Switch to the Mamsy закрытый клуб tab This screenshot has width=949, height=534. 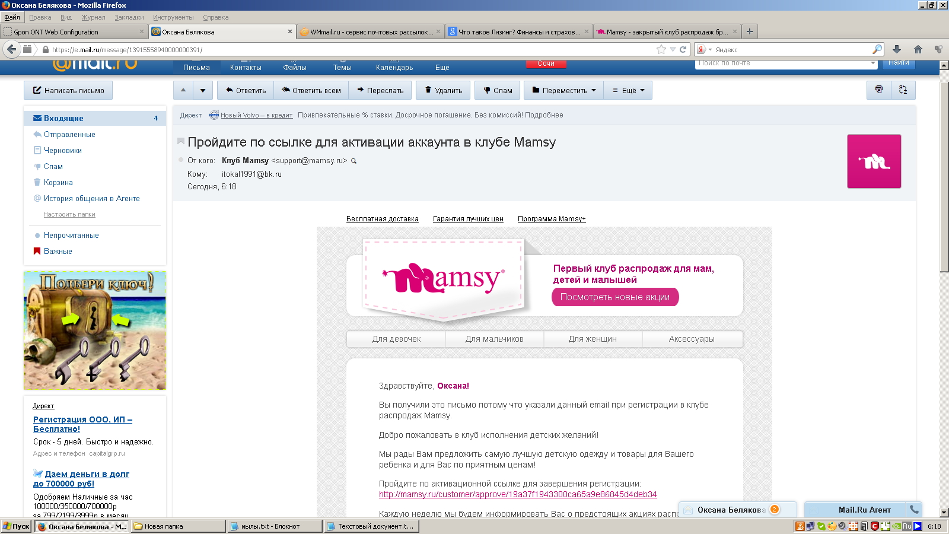[667, 31]
